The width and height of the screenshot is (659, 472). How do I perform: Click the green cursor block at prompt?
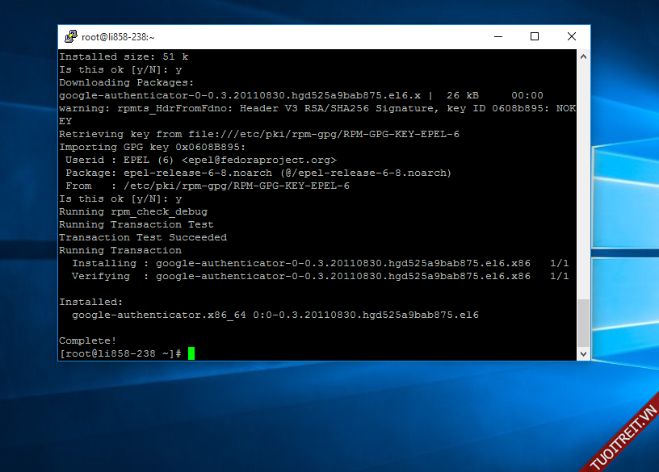click(191, 353)
